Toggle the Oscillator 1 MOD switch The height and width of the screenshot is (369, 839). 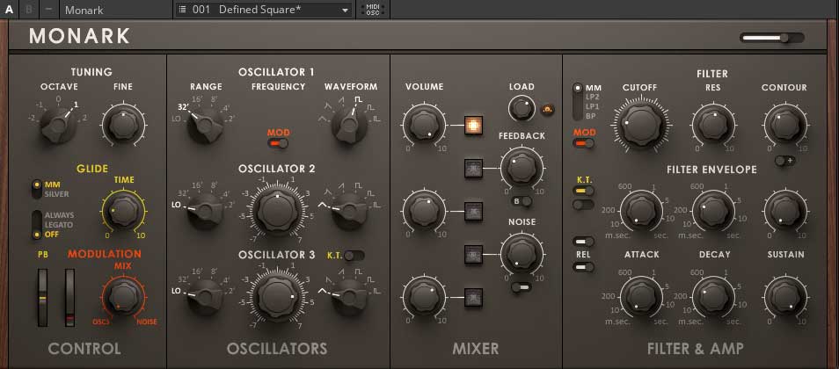coord(278,143)
